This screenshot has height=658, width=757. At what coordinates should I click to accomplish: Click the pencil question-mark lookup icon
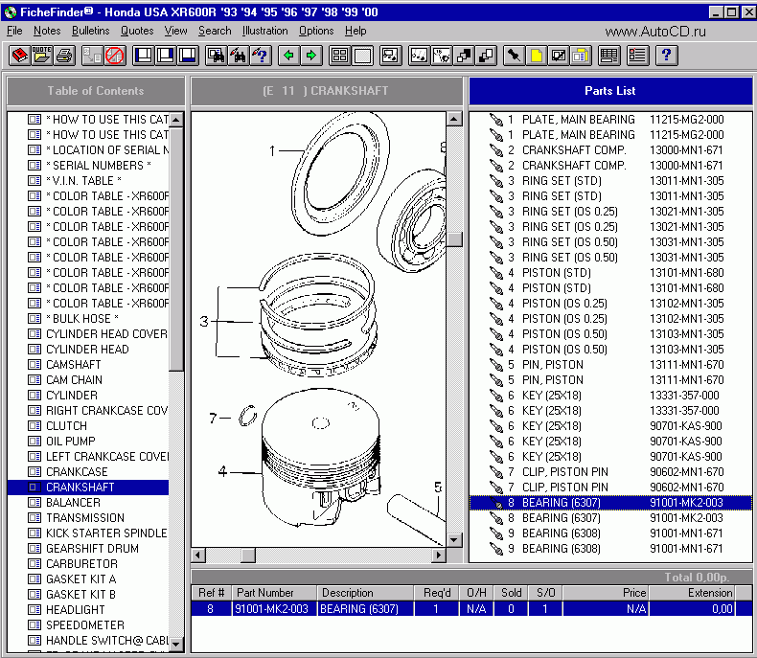tap(261, 56)
